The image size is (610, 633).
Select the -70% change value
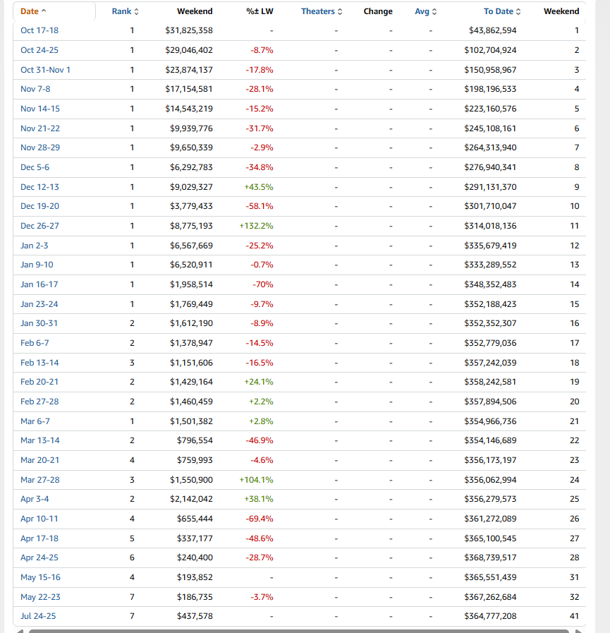coord(263,284)
